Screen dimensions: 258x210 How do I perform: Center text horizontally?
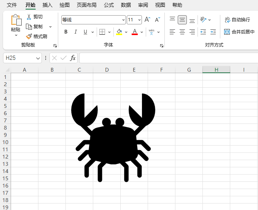tap(182, 32)
